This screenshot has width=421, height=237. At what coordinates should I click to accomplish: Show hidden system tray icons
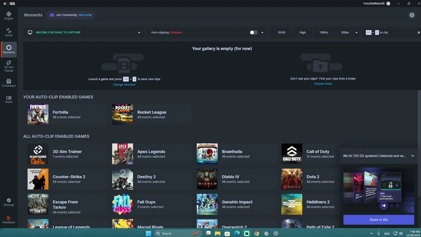[372, 233]
